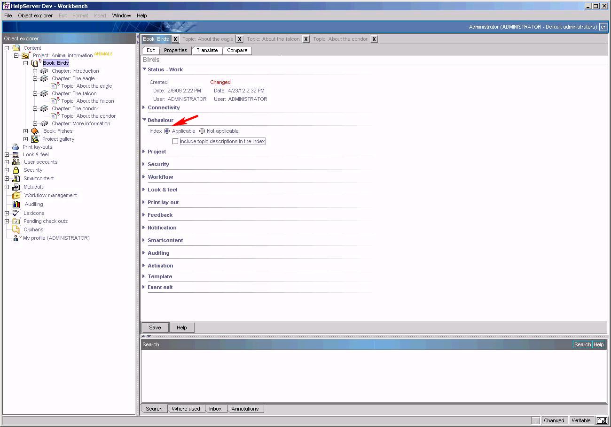Click the Metadata icon
Screen dimensions: 611x427
point(16,187)
